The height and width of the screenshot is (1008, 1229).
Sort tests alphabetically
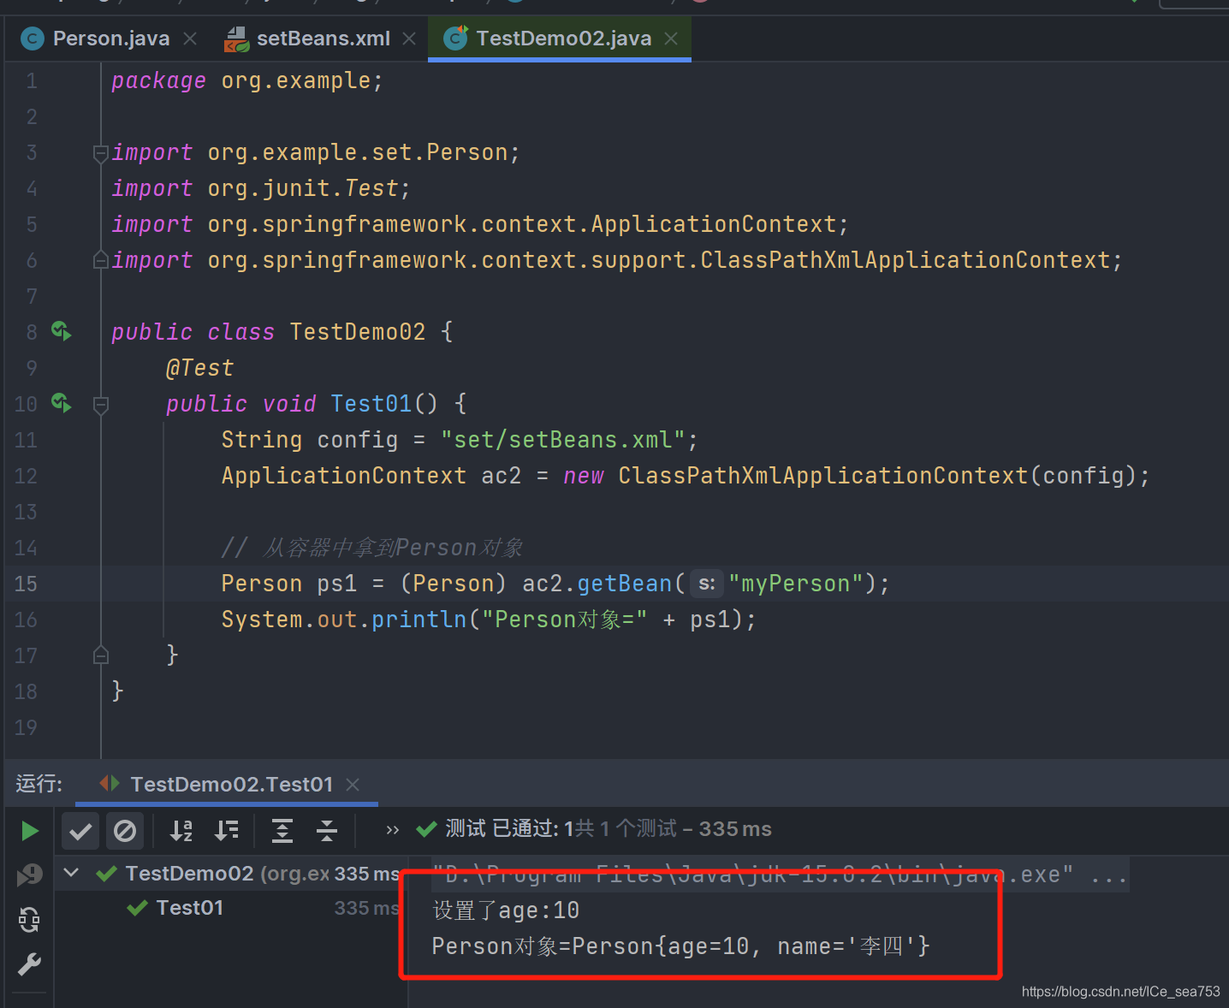tap(181, 831)
